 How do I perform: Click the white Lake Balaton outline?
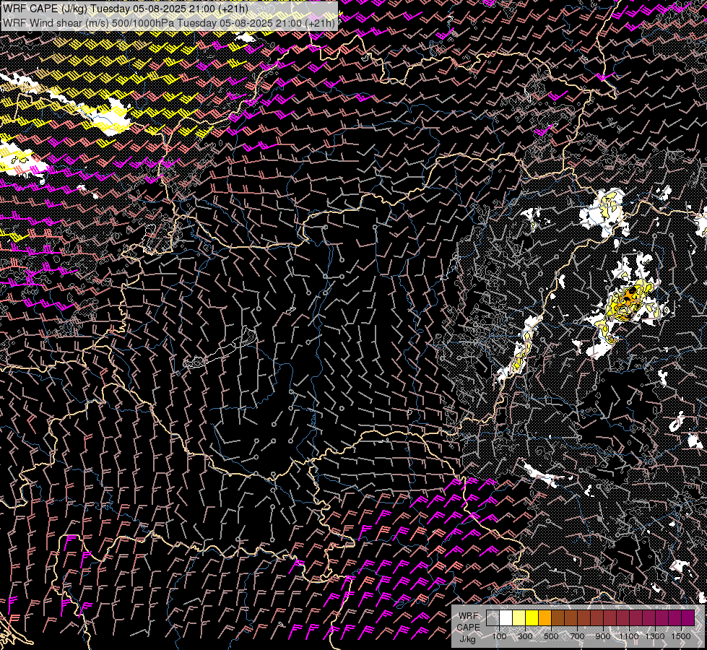[x=220, y=349]
